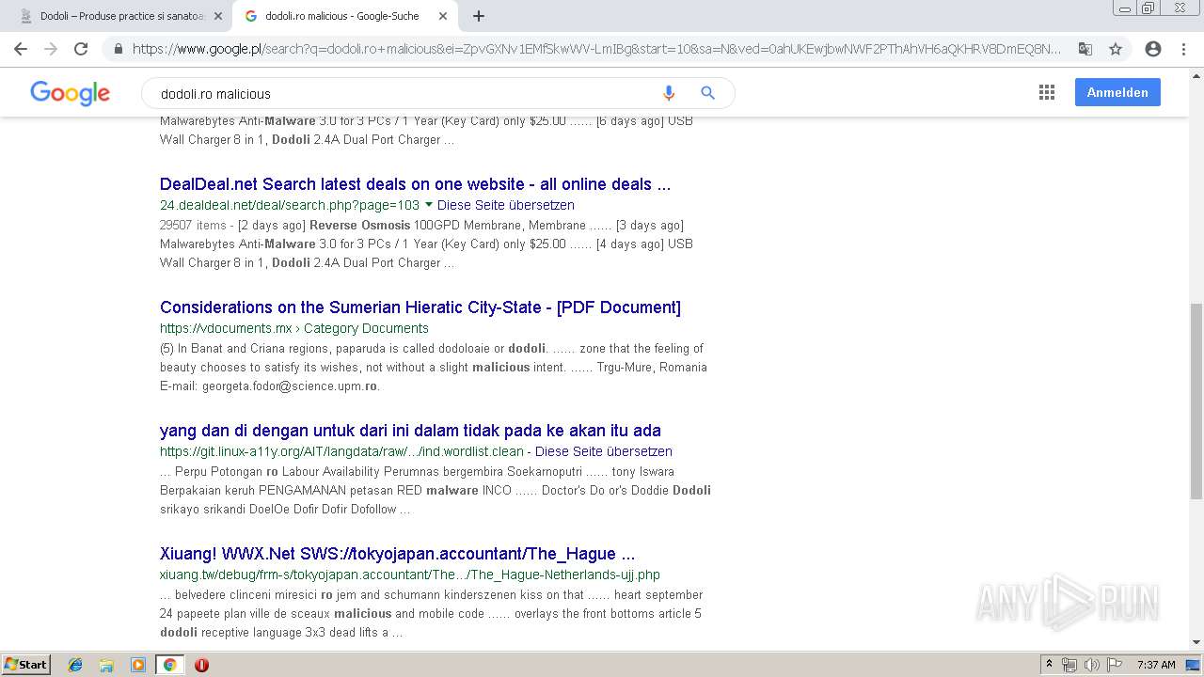Close the Dodoli tab
Viewport: 1204px width, 677px height.
point(218,16)
